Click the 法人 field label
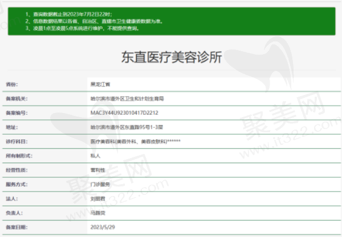The height and width of the screenshot is (237, 342). coord(12,198)
